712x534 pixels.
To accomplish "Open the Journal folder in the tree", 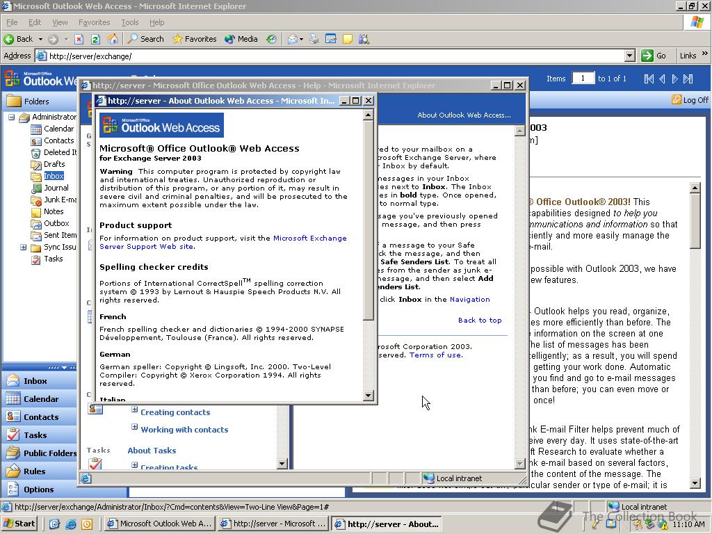I will click(56, 188).
